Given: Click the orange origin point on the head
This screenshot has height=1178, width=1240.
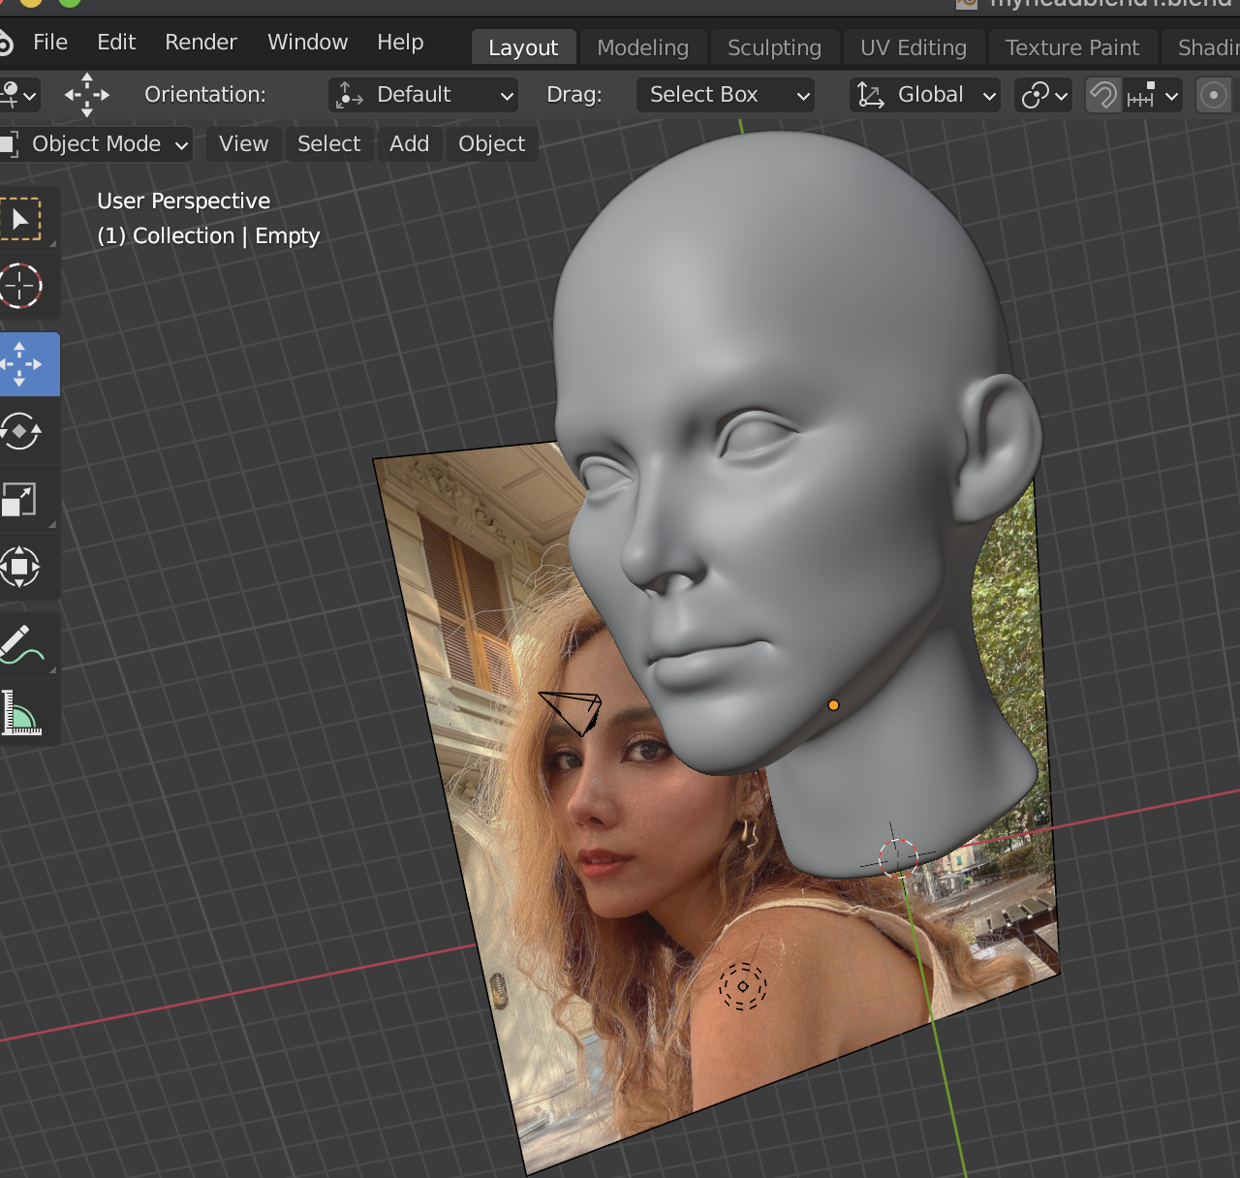Looking at the screenshot, I should (x=833, y=705).
